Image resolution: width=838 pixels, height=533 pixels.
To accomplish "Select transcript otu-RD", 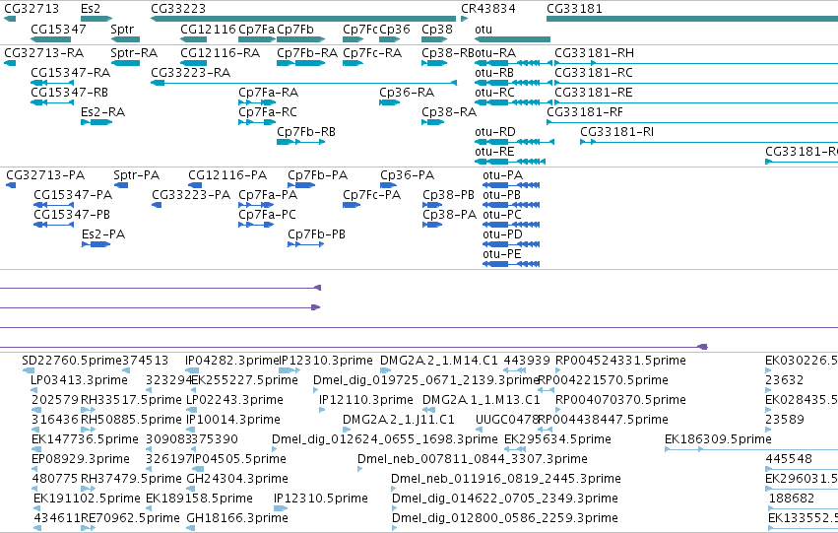I will [514, 142].
